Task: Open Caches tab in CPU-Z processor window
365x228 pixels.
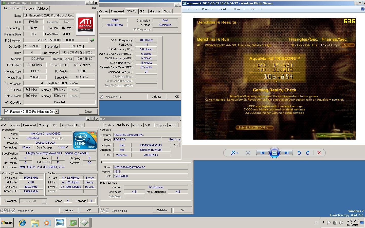Action: tap(16, 125)
